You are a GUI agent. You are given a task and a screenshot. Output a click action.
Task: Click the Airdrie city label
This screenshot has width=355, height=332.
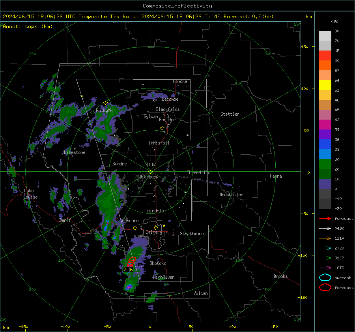pos(155,211)
